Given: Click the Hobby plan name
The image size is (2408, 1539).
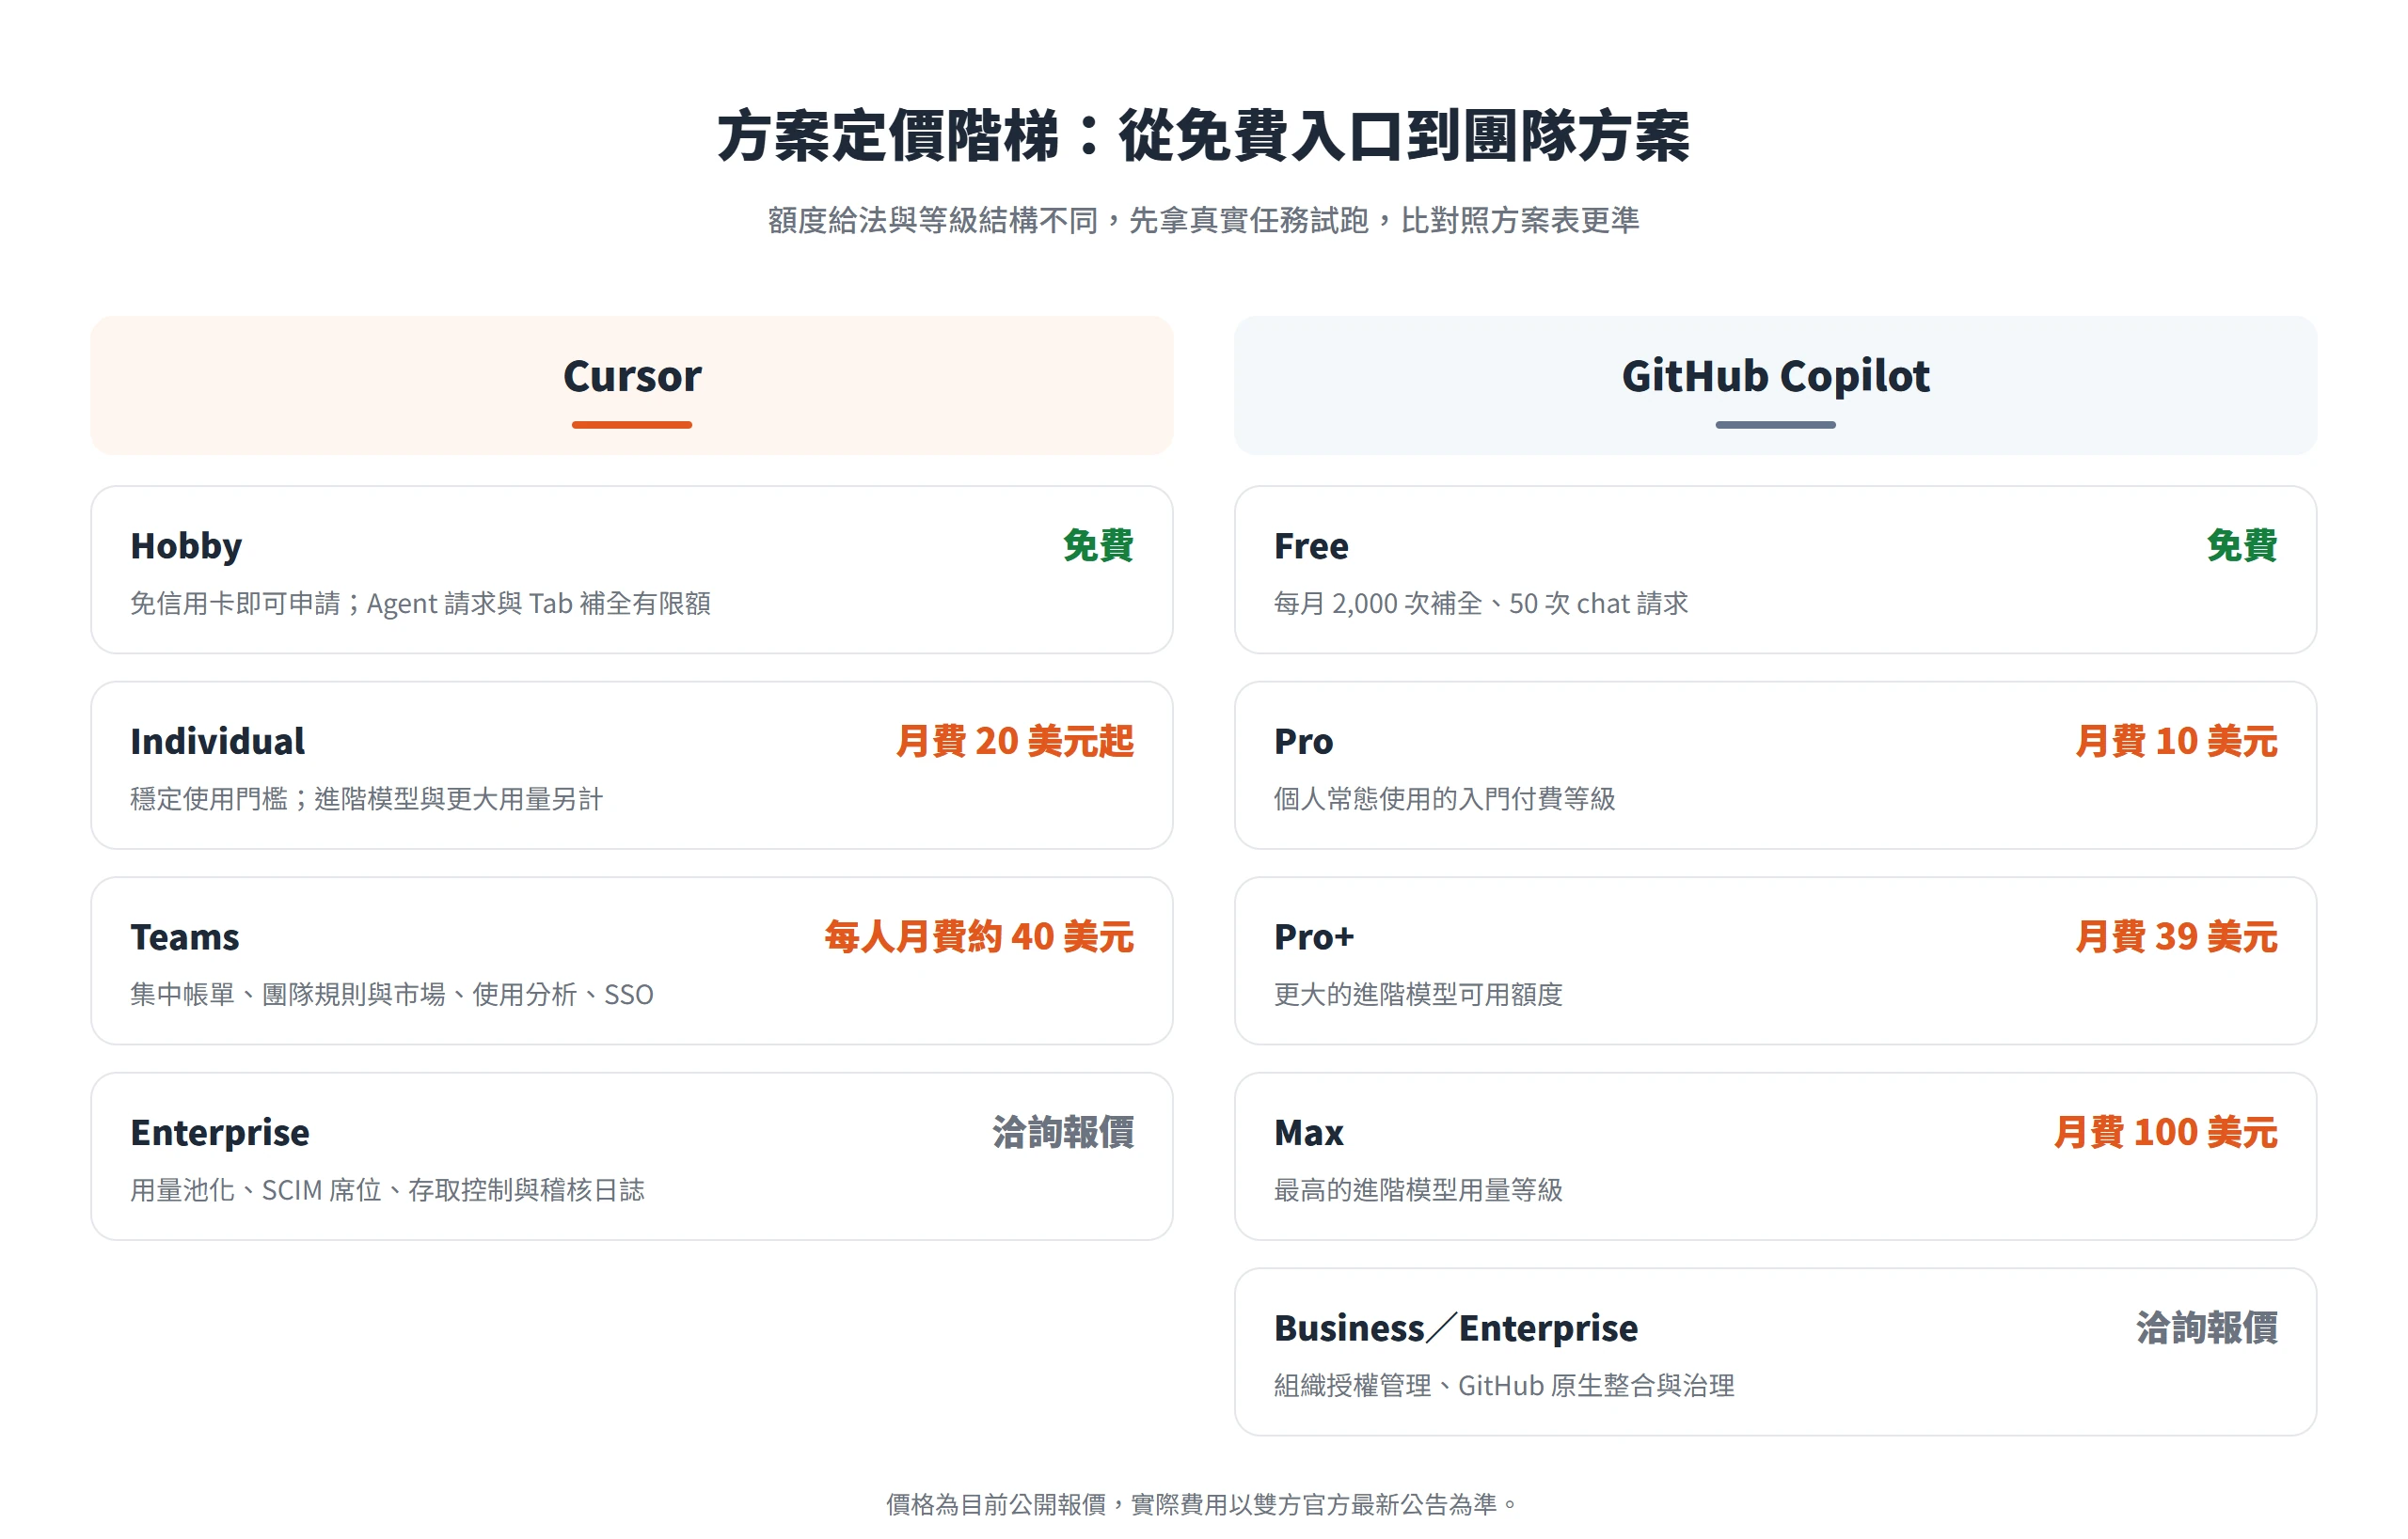Looking at the screenshot, I should pos(186,545).
